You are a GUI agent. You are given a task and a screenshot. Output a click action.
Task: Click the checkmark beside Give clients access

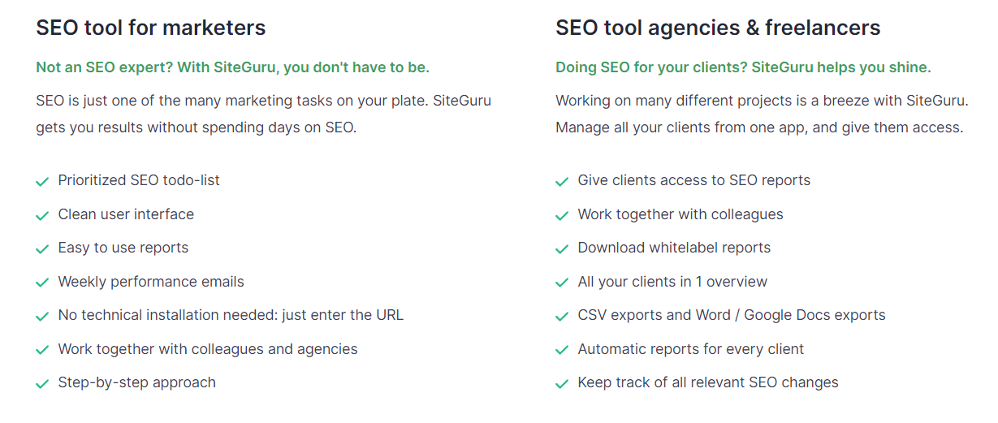coord(562,182)
